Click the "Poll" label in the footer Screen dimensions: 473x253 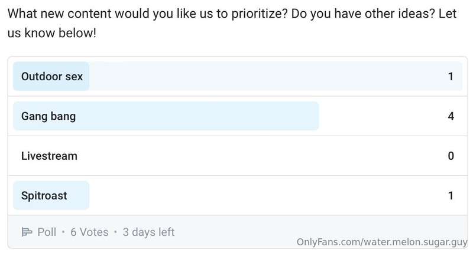[x=47, y=232]
